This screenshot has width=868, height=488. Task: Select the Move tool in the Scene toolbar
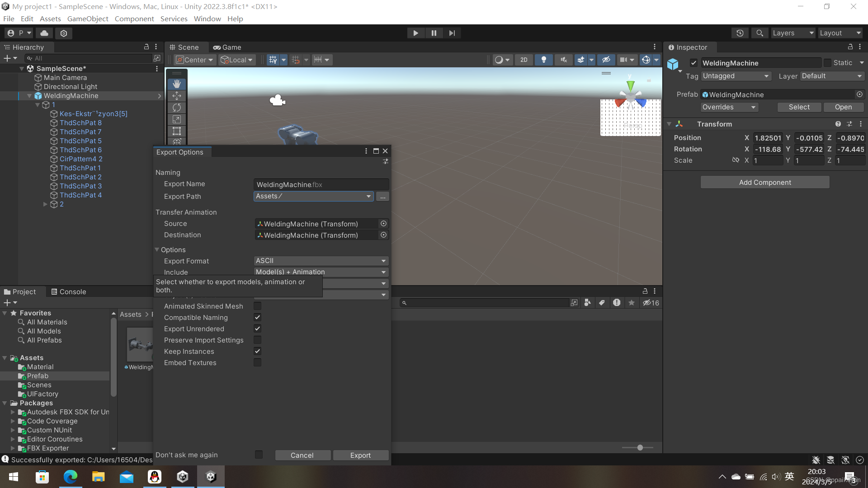coord(176,95)
